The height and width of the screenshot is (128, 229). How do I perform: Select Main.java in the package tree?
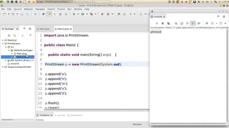point(21,54)
